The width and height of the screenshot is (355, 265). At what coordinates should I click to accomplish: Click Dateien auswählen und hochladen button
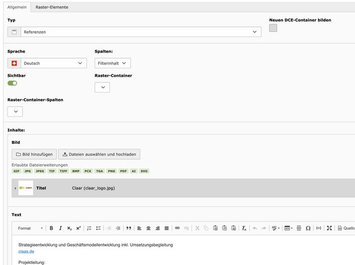coord(99,154)
